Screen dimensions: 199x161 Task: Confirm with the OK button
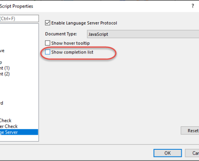[x=168, y=153]
